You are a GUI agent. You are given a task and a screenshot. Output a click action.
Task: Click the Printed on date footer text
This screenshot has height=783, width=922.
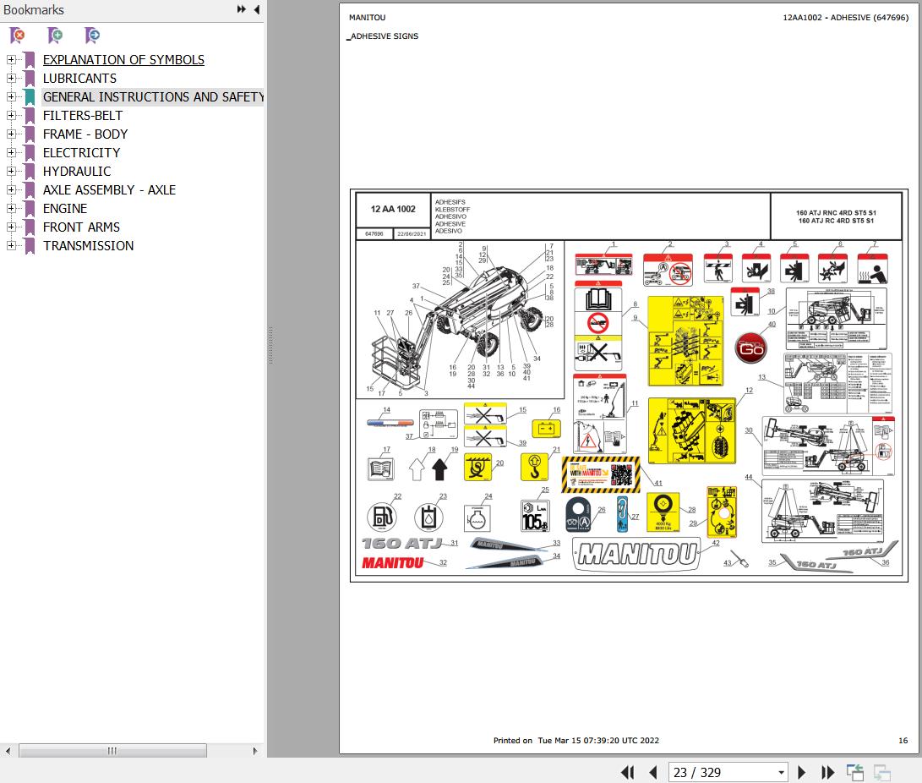(576, 741)
